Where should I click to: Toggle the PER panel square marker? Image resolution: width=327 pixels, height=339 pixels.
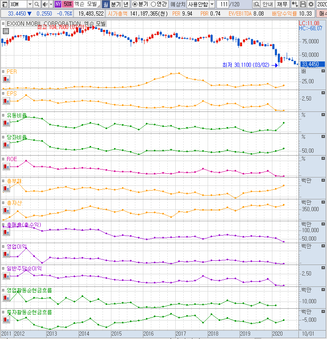tap(3, 72)
